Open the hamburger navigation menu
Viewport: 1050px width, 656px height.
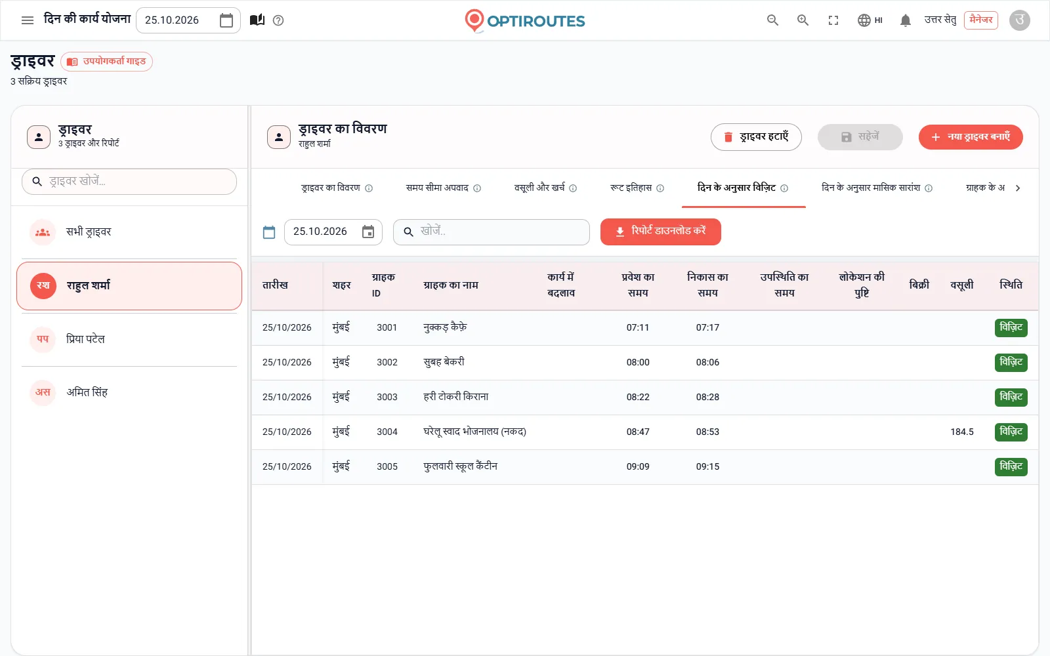pos(28,20)
